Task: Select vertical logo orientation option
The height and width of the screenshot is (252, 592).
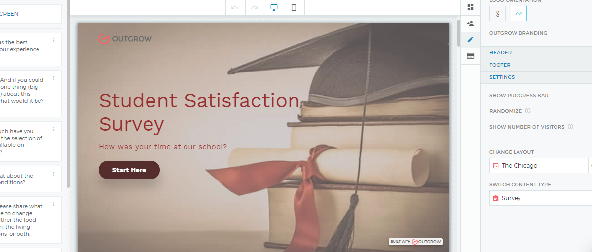Action: [x=497, y=14]
